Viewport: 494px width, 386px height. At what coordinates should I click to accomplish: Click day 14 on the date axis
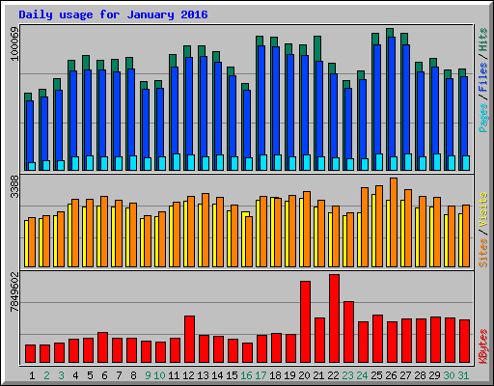pos(217,375)
